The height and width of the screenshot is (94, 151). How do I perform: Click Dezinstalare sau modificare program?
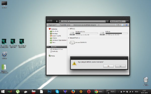point(85,25)
